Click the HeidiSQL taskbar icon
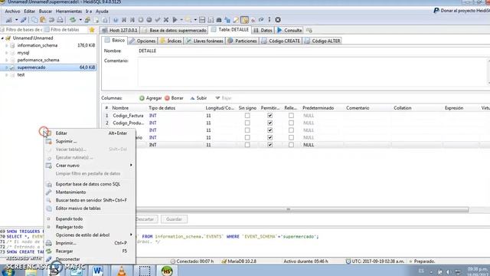 click(x=167, y=271)
